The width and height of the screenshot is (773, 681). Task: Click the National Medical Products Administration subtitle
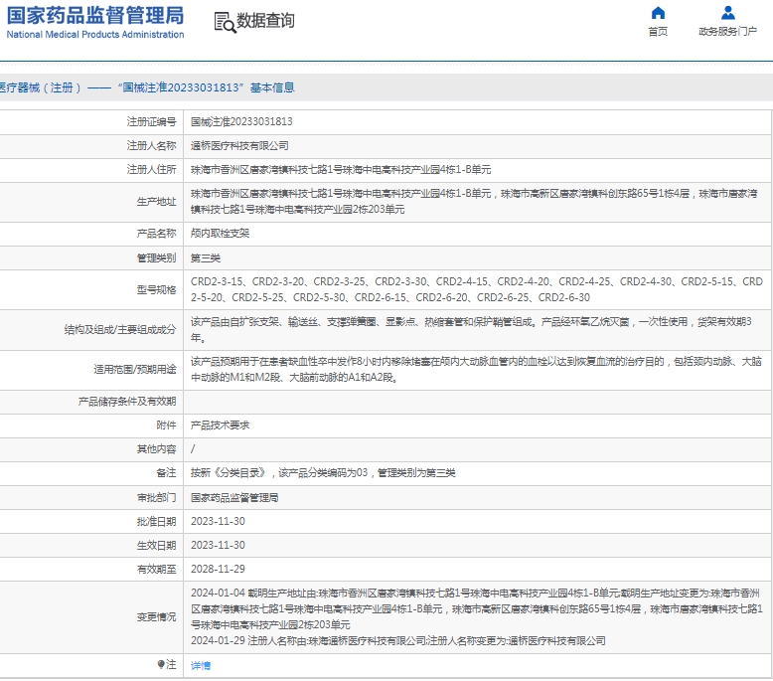[x=95, y=35]
